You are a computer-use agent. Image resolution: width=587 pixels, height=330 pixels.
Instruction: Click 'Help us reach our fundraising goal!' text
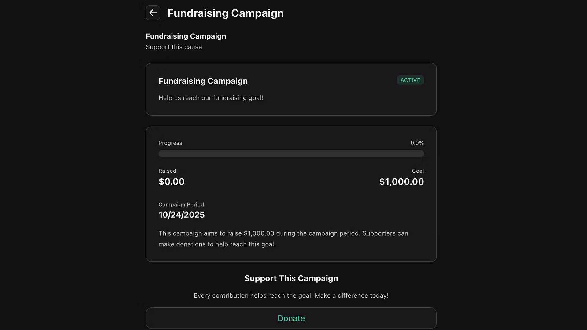click(211, 98)
